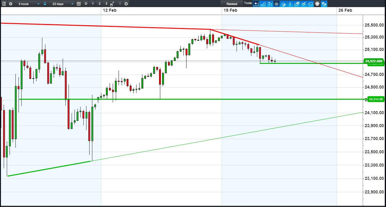Viewport: 386px width, 207px height.
Task: Open the Related tab
Action: [232, 4]
